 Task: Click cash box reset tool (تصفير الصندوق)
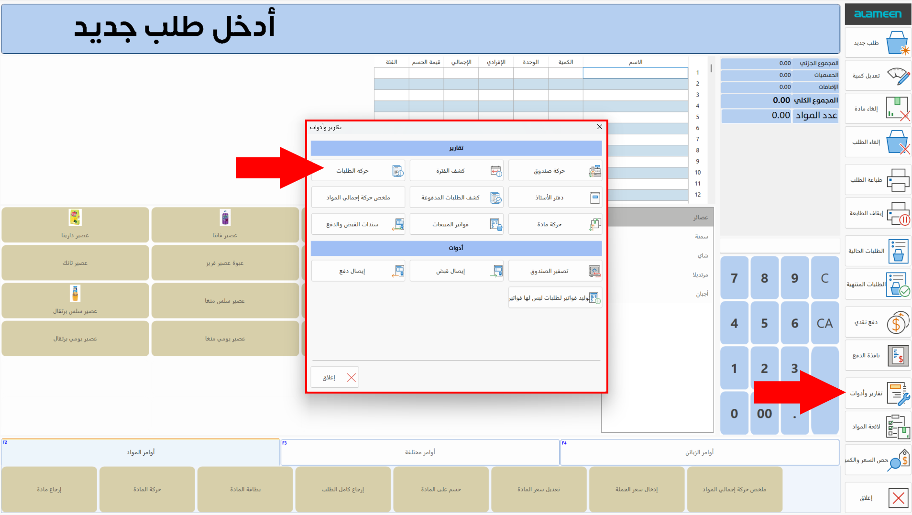(x=555, y=271)
